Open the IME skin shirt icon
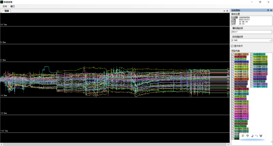 pyautogui.click(x=261, y=136)
